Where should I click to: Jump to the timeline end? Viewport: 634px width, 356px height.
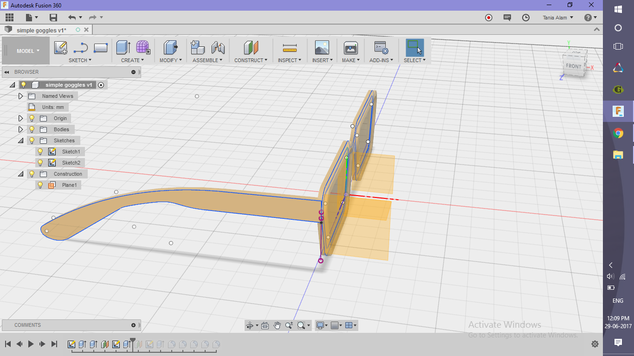point(54,344)
